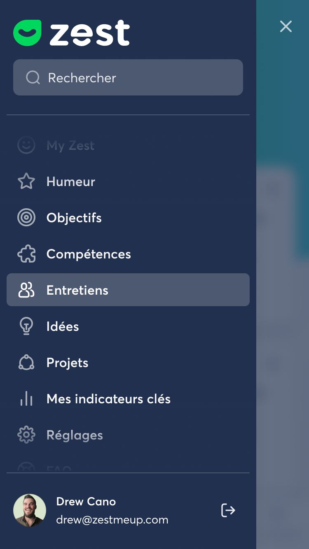Click the Objectifs target icon
This screenshot has width=309, height=549.
click(26, 218)
